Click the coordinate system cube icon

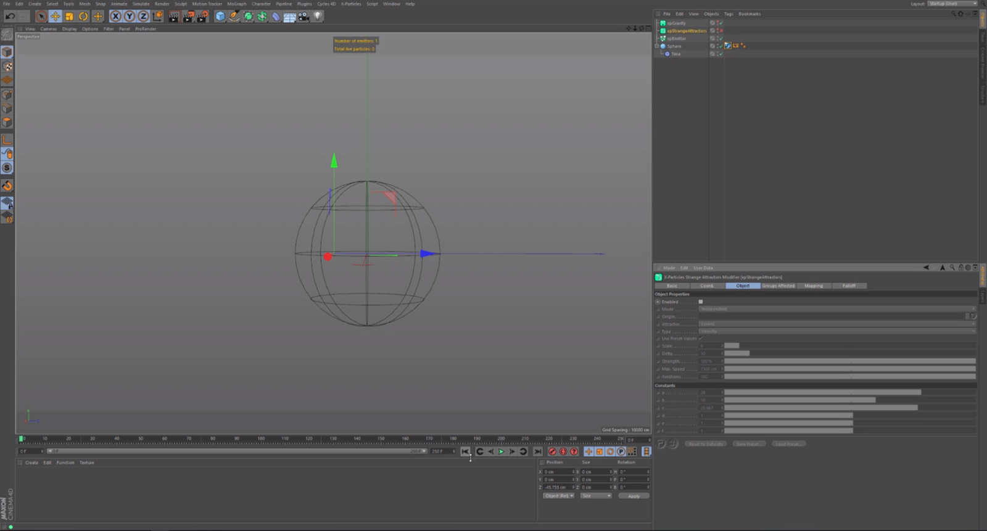click(x=158, y=17)
